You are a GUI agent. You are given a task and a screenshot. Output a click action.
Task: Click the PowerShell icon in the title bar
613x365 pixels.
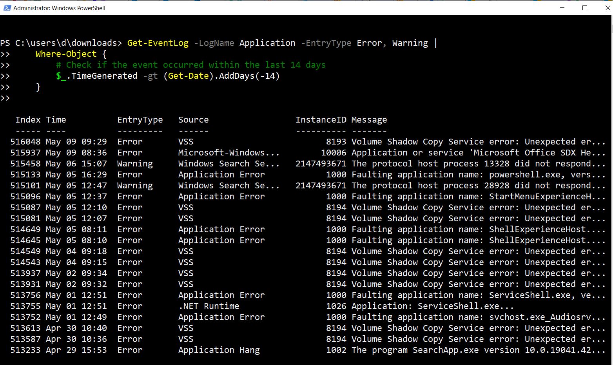tap(7, 8)
